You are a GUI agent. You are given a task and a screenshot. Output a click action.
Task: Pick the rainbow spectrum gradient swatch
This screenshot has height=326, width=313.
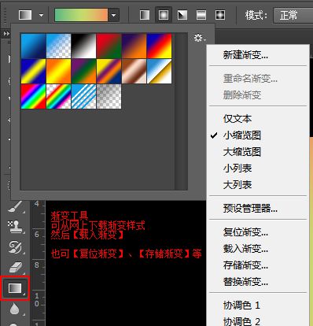33,96
